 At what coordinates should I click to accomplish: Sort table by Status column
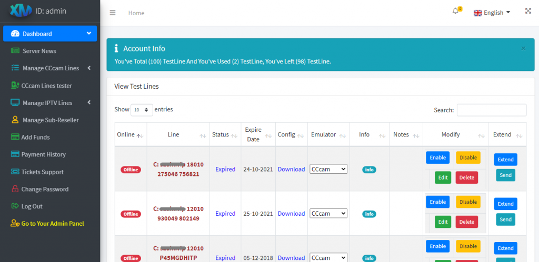pos(234,136)
